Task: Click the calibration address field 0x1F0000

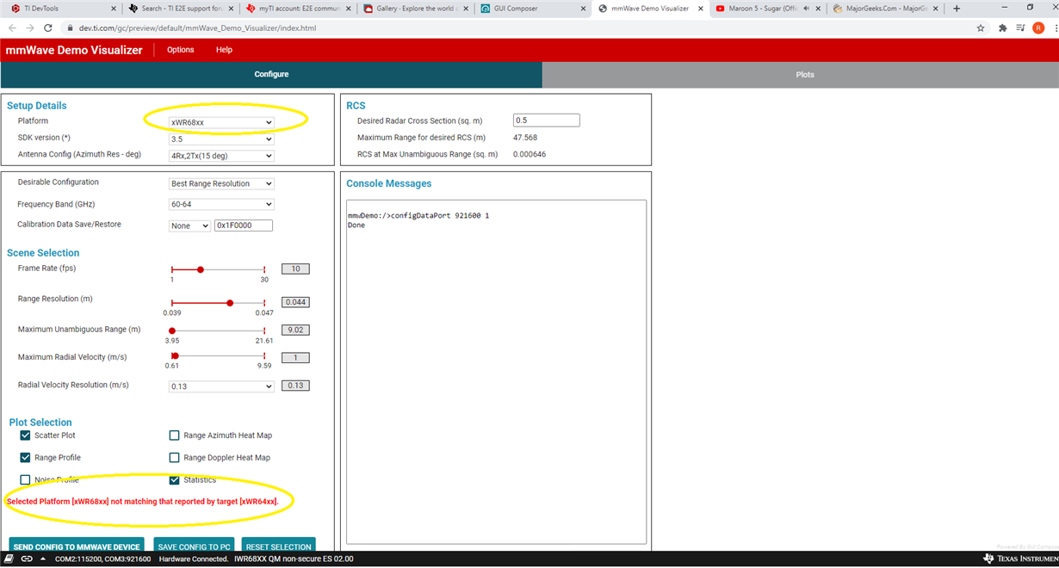Action: click(x=244, y=225)
